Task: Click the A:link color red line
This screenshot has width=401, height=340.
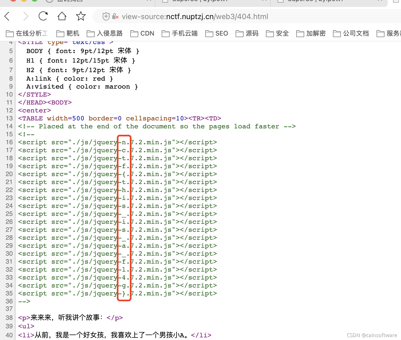Action: click(x=70, y=79)
